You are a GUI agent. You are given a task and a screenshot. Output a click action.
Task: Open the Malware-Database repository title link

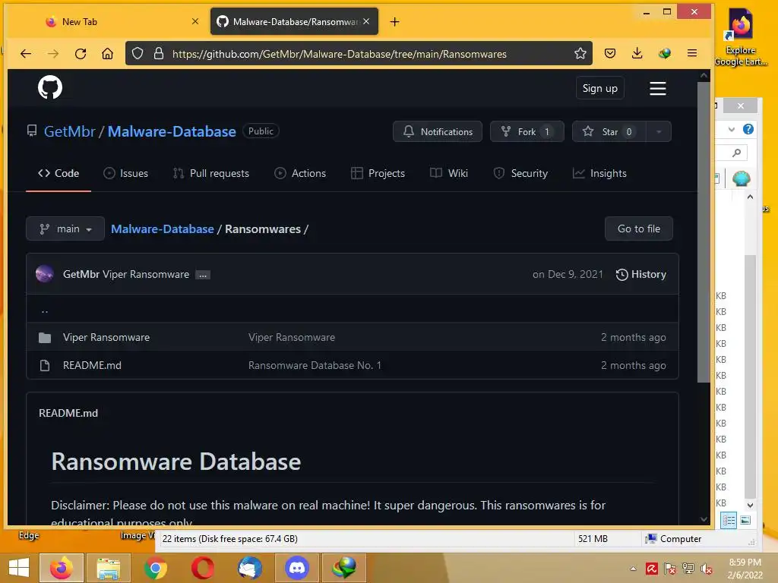[172, 131]
